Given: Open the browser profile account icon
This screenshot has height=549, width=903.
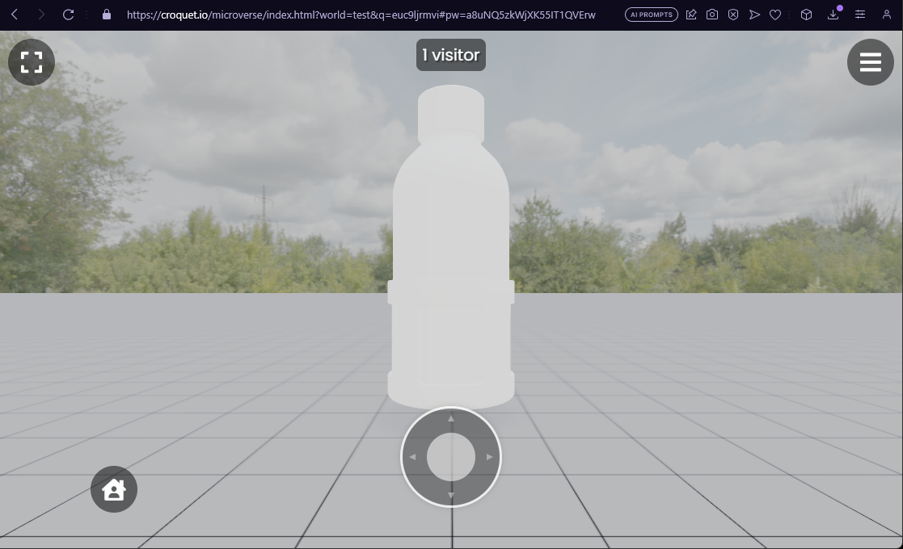Looking at the screenshot, I should click(x=887, y=14).
